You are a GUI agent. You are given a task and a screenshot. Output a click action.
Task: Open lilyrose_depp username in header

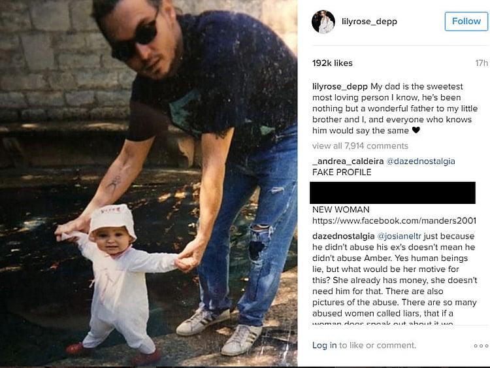point(369,22)
